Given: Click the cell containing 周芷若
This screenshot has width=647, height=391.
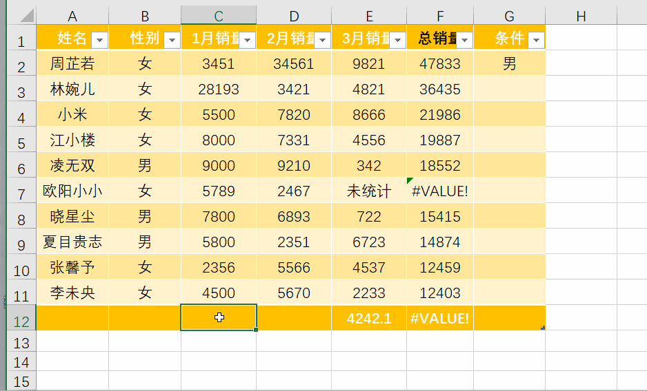Looking at the screenshot, I should click(x=72, y=63).
